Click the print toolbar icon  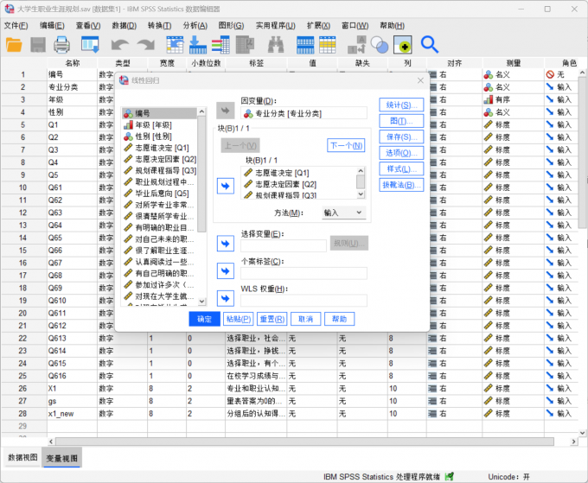[62, 44]
